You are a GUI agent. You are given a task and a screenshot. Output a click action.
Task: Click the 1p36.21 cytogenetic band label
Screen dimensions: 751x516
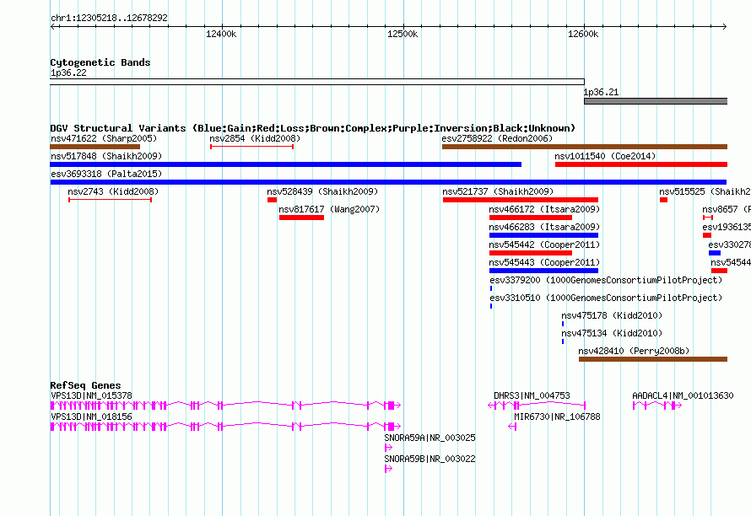click(x=601, y=93)
